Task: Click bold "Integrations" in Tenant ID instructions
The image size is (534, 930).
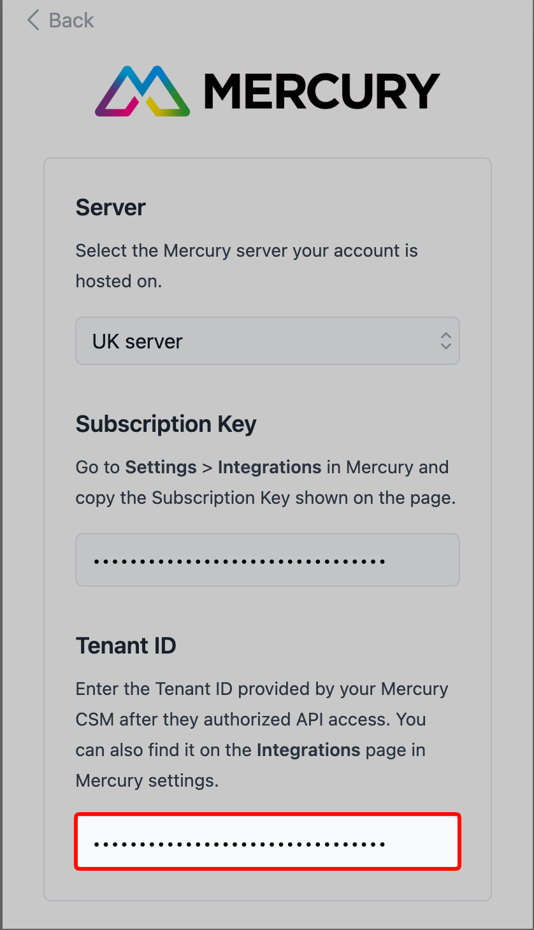Action: (x=308, y=750)
